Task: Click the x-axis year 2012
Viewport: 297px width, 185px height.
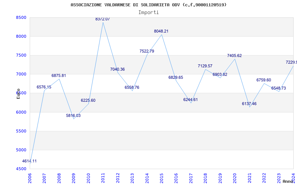Action: click(x=118, y=178)
